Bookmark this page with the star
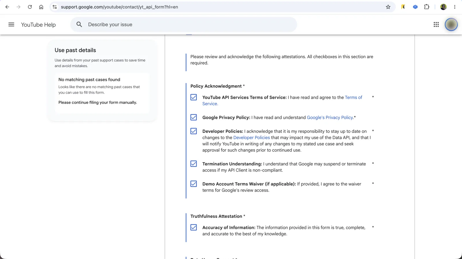462x259 pixels. [388, 7]
